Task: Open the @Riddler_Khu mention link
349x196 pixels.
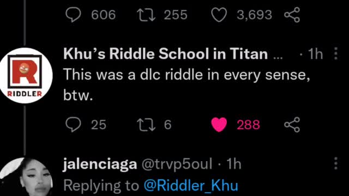Action: click(x=191, y=185)
